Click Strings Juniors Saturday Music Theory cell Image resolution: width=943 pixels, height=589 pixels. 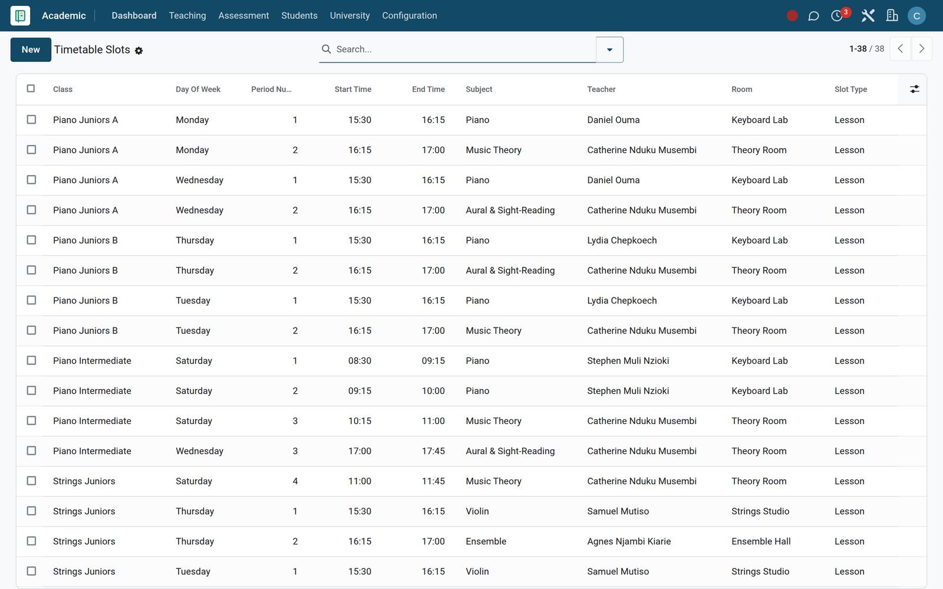[x=493, y=481]
